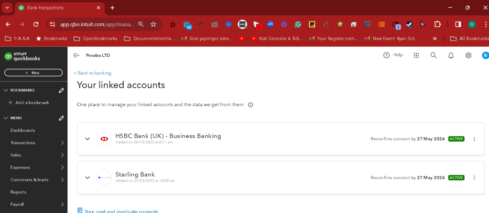The width and height of the screenshot is (489, 213).
Task: Toggle the browser side panel icon
Action: 458,24
